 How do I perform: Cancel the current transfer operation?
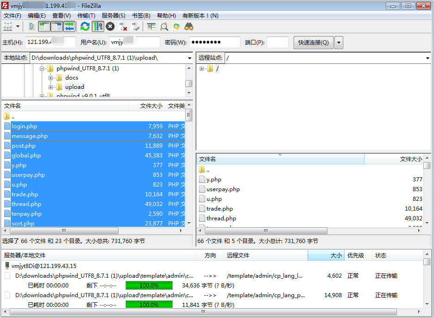[110, 26]
